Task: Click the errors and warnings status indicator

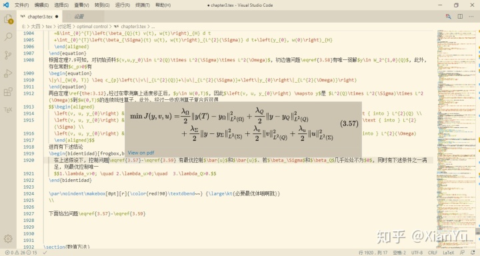Action: 21,253
